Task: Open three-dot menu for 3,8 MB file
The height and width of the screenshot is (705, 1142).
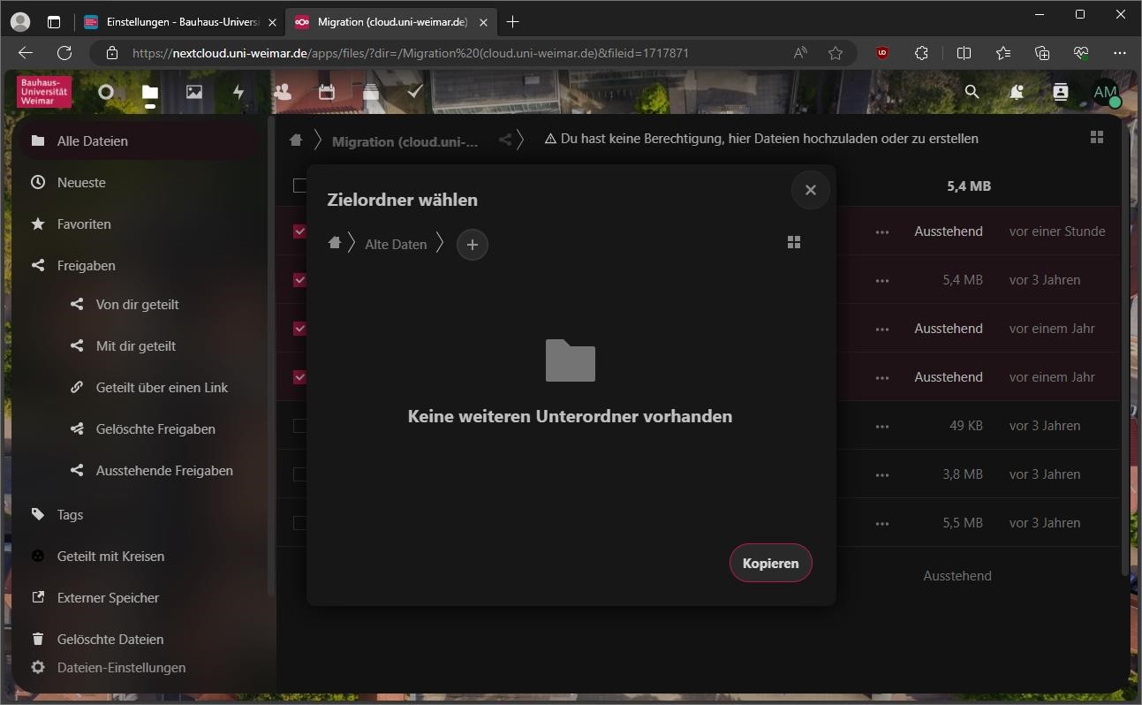Action: pos(881,474)
